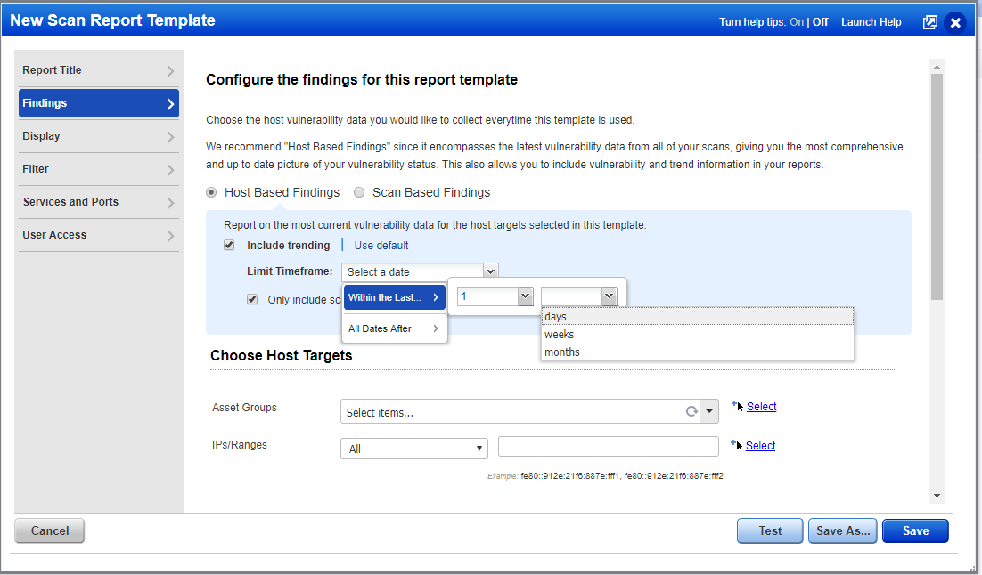
Task: Click chevron arrow on Services and Ports row
Action: [x=171, y=203]
